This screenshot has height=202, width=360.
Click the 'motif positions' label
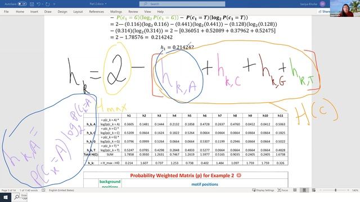click(x=205, y=184)
